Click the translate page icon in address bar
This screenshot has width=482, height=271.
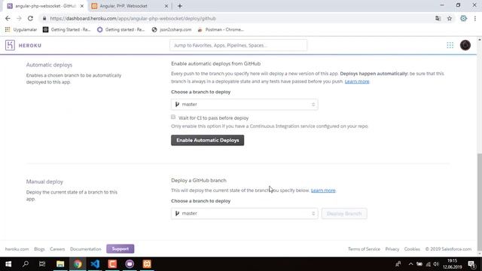(438, 18)
